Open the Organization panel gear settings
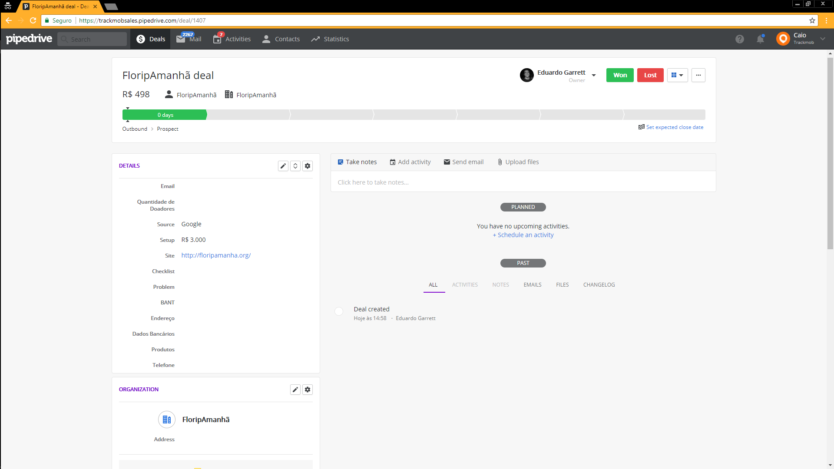The height and width of the screenshot is (469, 834). click(308, 390)
